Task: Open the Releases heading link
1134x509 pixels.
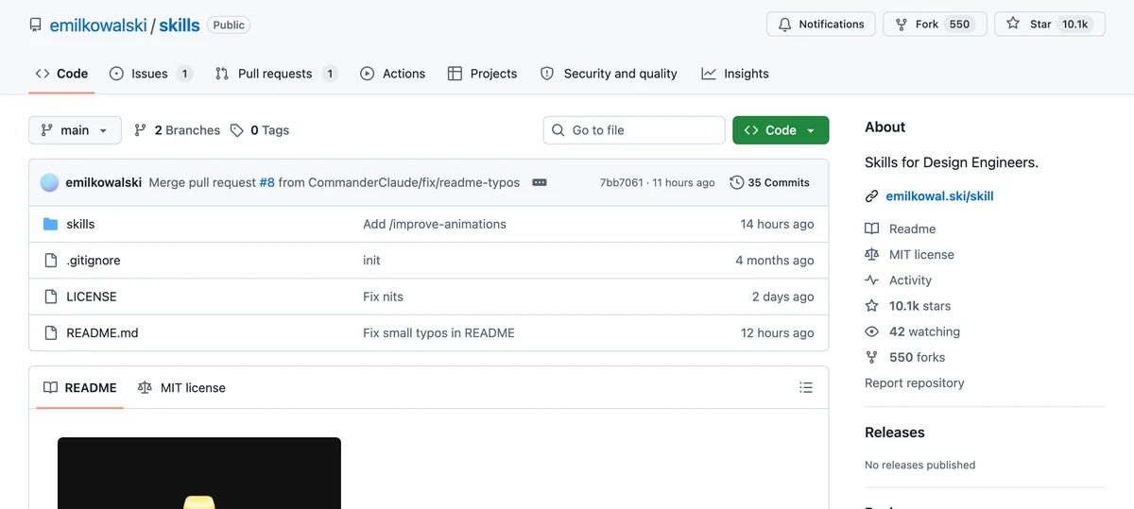Action: [x=895, y=433]
